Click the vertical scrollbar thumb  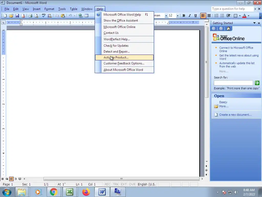(x=207, y=62)
